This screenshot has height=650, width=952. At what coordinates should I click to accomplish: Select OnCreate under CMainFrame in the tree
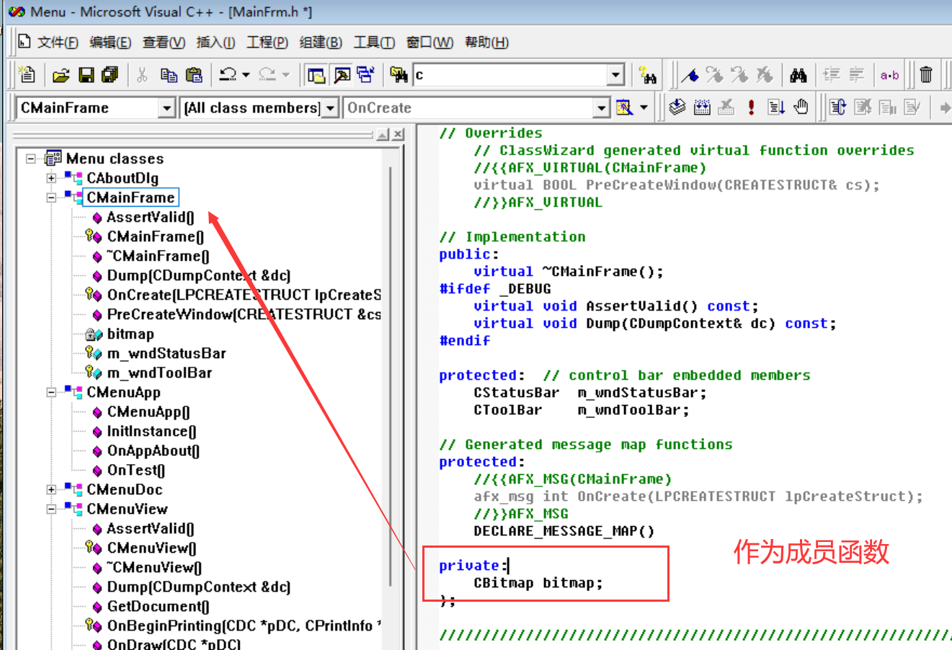(244, 295)
